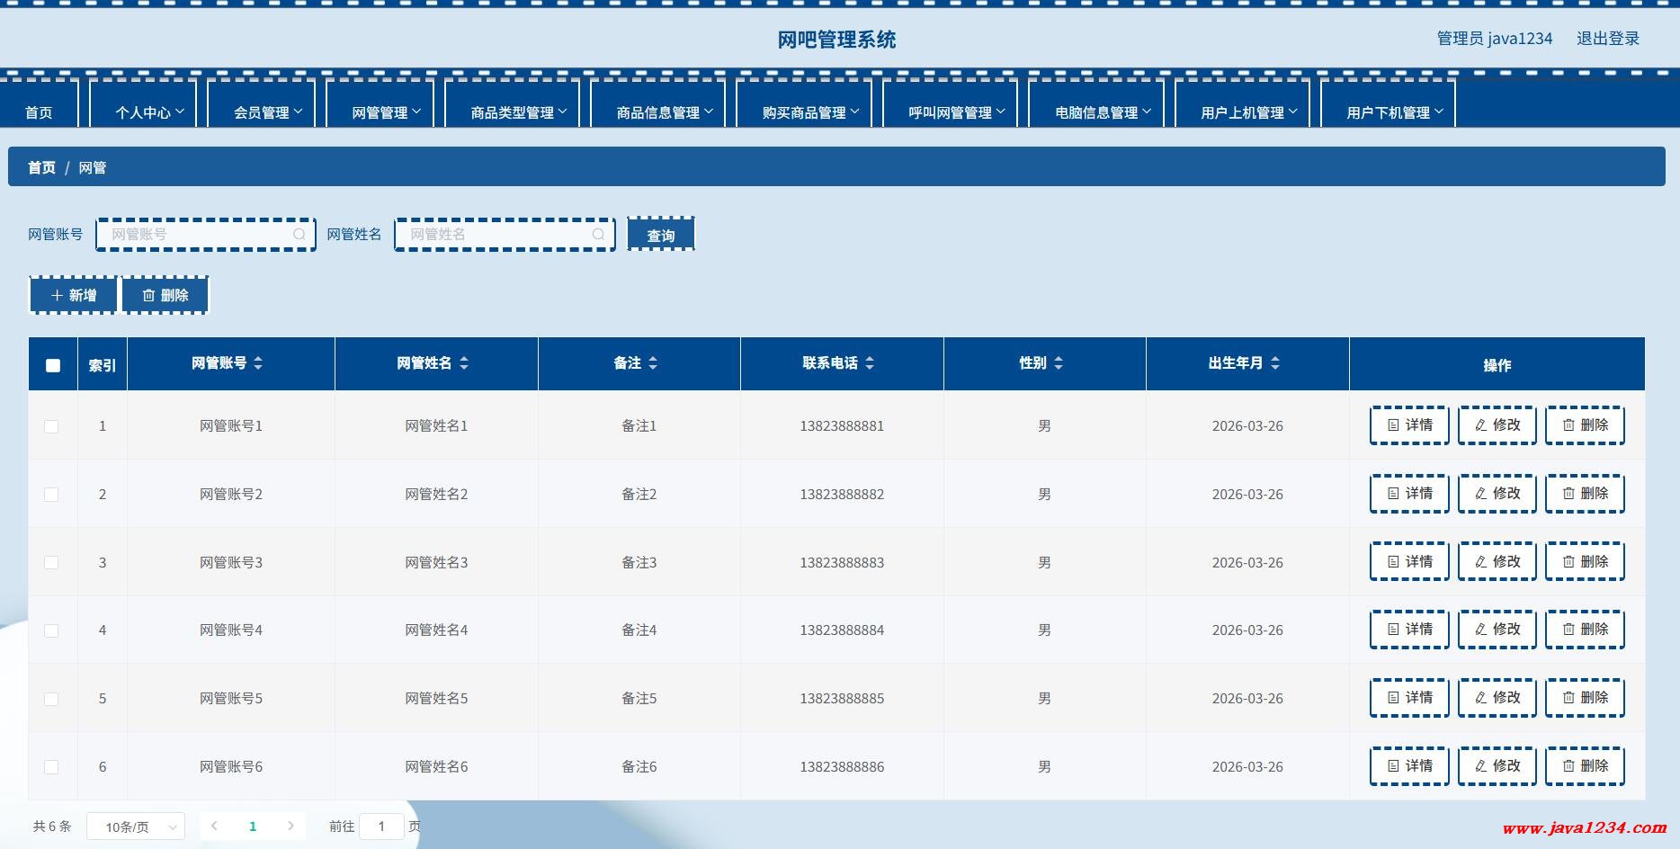
Task: Select the checkbox for row 5
Action: pyautogui.click(x=51, y=699)
